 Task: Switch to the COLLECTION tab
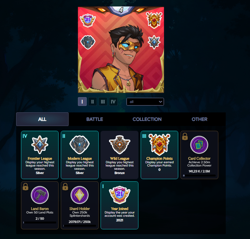[x=147, y=119]
